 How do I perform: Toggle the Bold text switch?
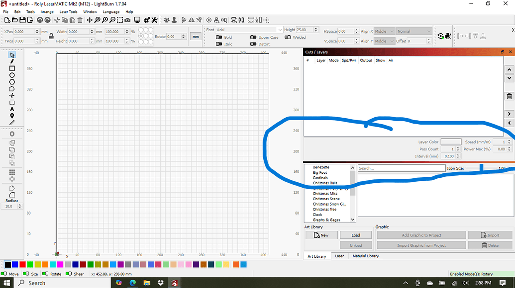[219, 37]
